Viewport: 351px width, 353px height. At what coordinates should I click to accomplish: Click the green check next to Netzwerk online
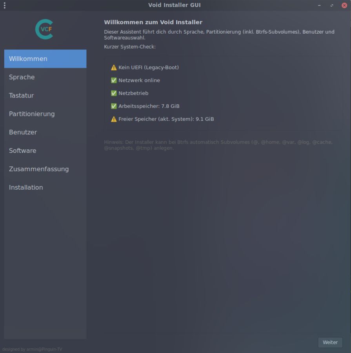point(114,80)
